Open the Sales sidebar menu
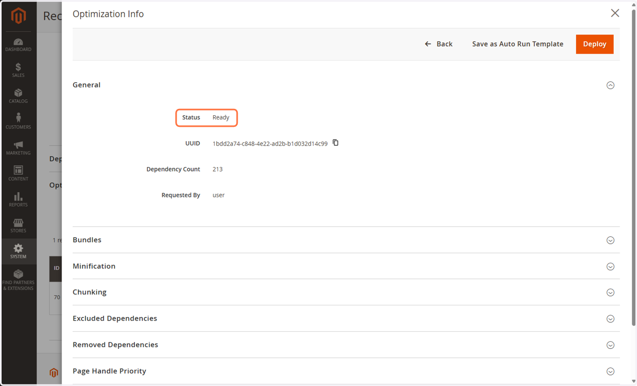This screenshot has height=386, width=637. coord(18,71)
